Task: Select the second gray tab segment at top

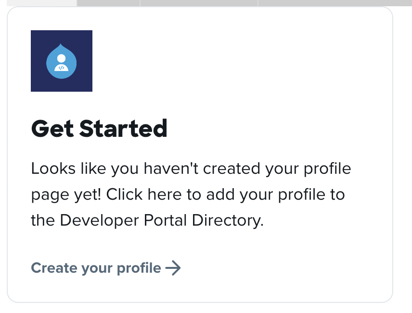Action: (108, 2)
